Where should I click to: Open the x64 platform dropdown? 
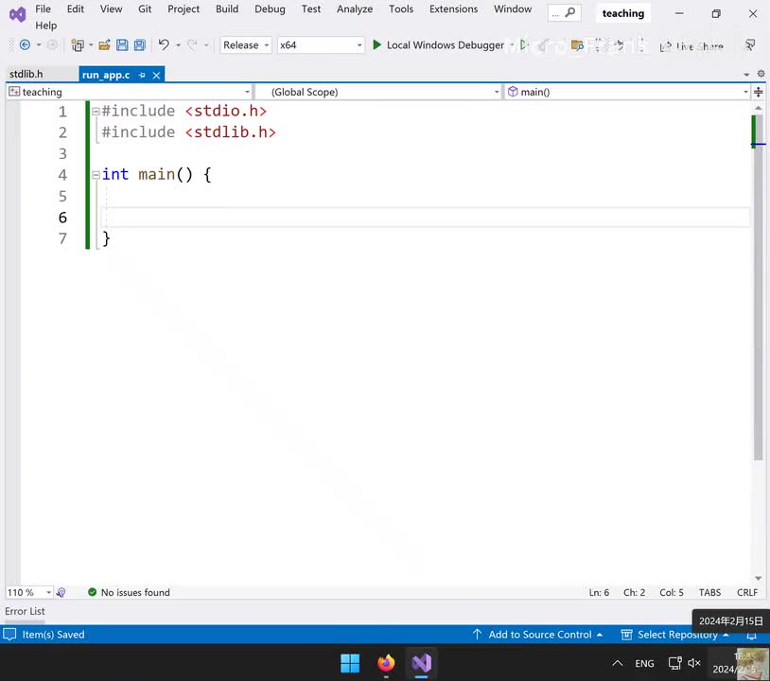(321, 45)
